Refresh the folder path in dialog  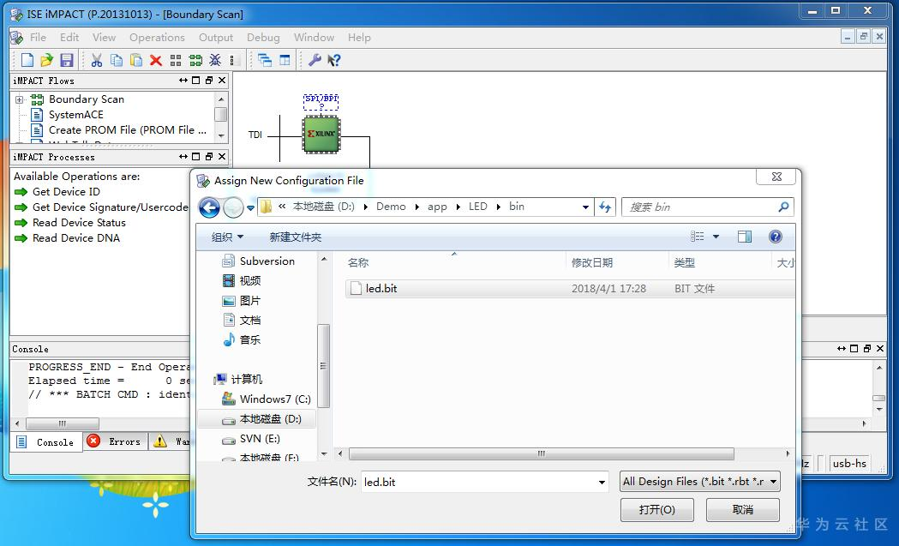pyautogui.click(x=605, y=207)
